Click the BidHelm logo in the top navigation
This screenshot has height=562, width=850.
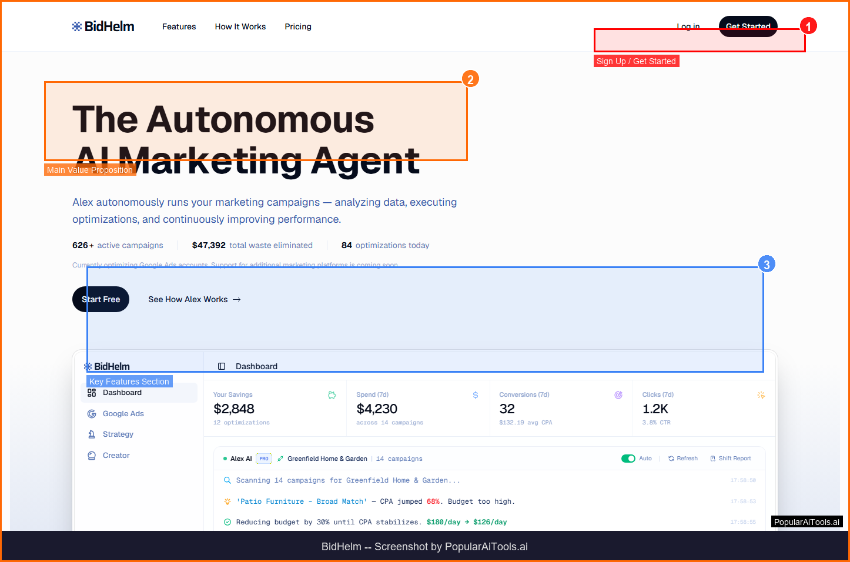click(103, 26)
